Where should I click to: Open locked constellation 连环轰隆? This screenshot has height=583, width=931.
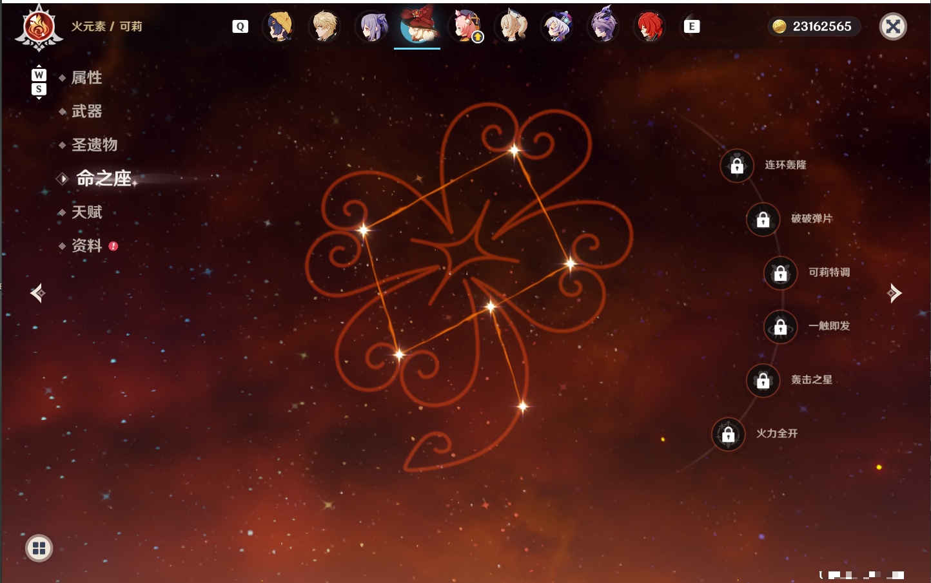[x=737, y=166]
